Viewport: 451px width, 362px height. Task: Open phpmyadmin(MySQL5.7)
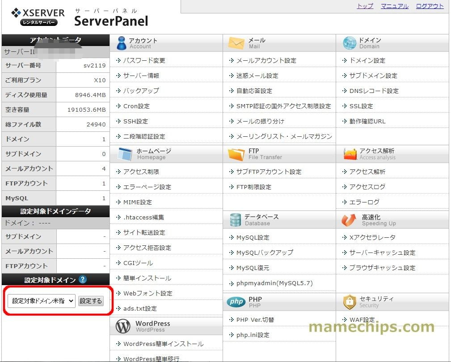274,283
